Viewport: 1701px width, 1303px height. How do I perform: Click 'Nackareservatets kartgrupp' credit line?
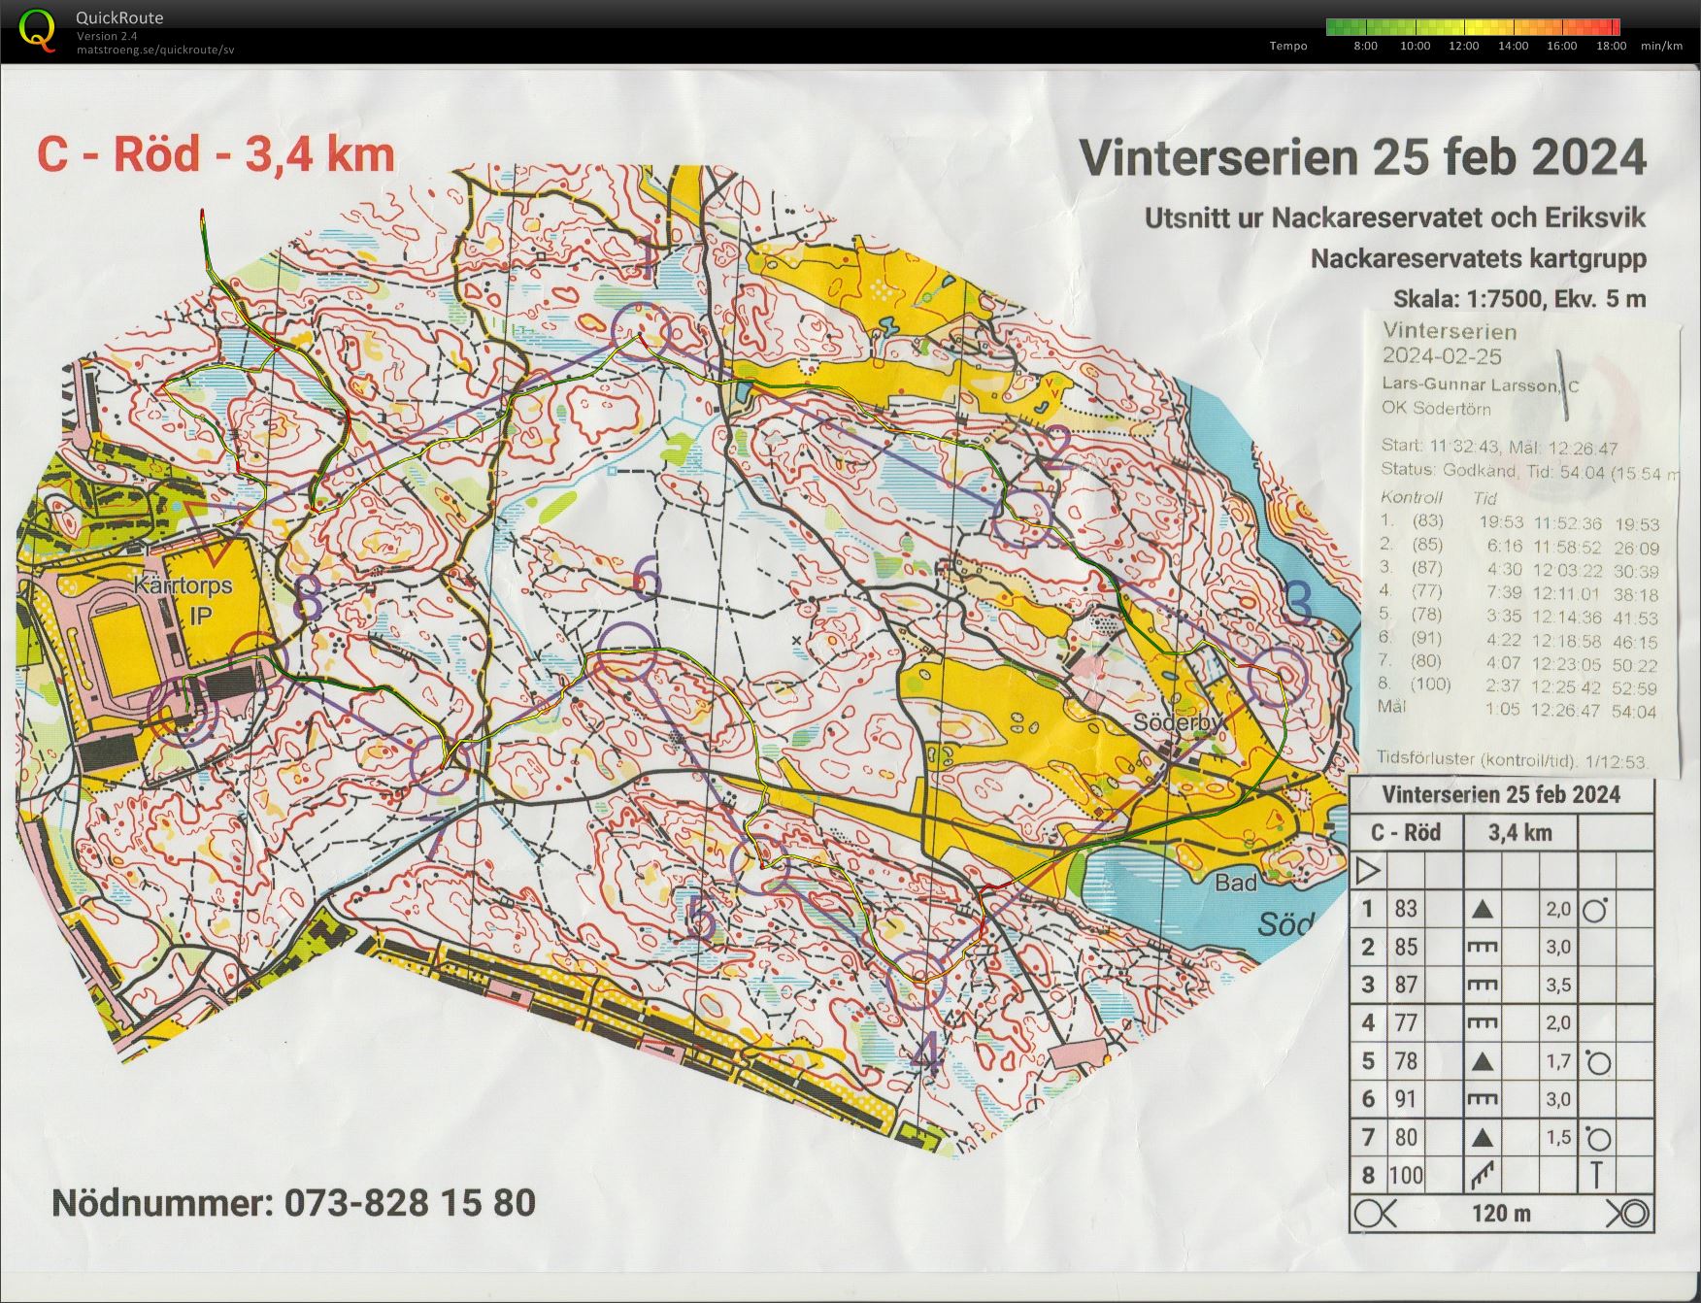point(1479,258)
